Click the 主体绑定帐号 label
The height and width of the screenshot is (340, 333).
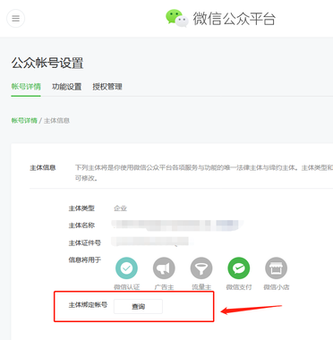[x=88, y=305]
